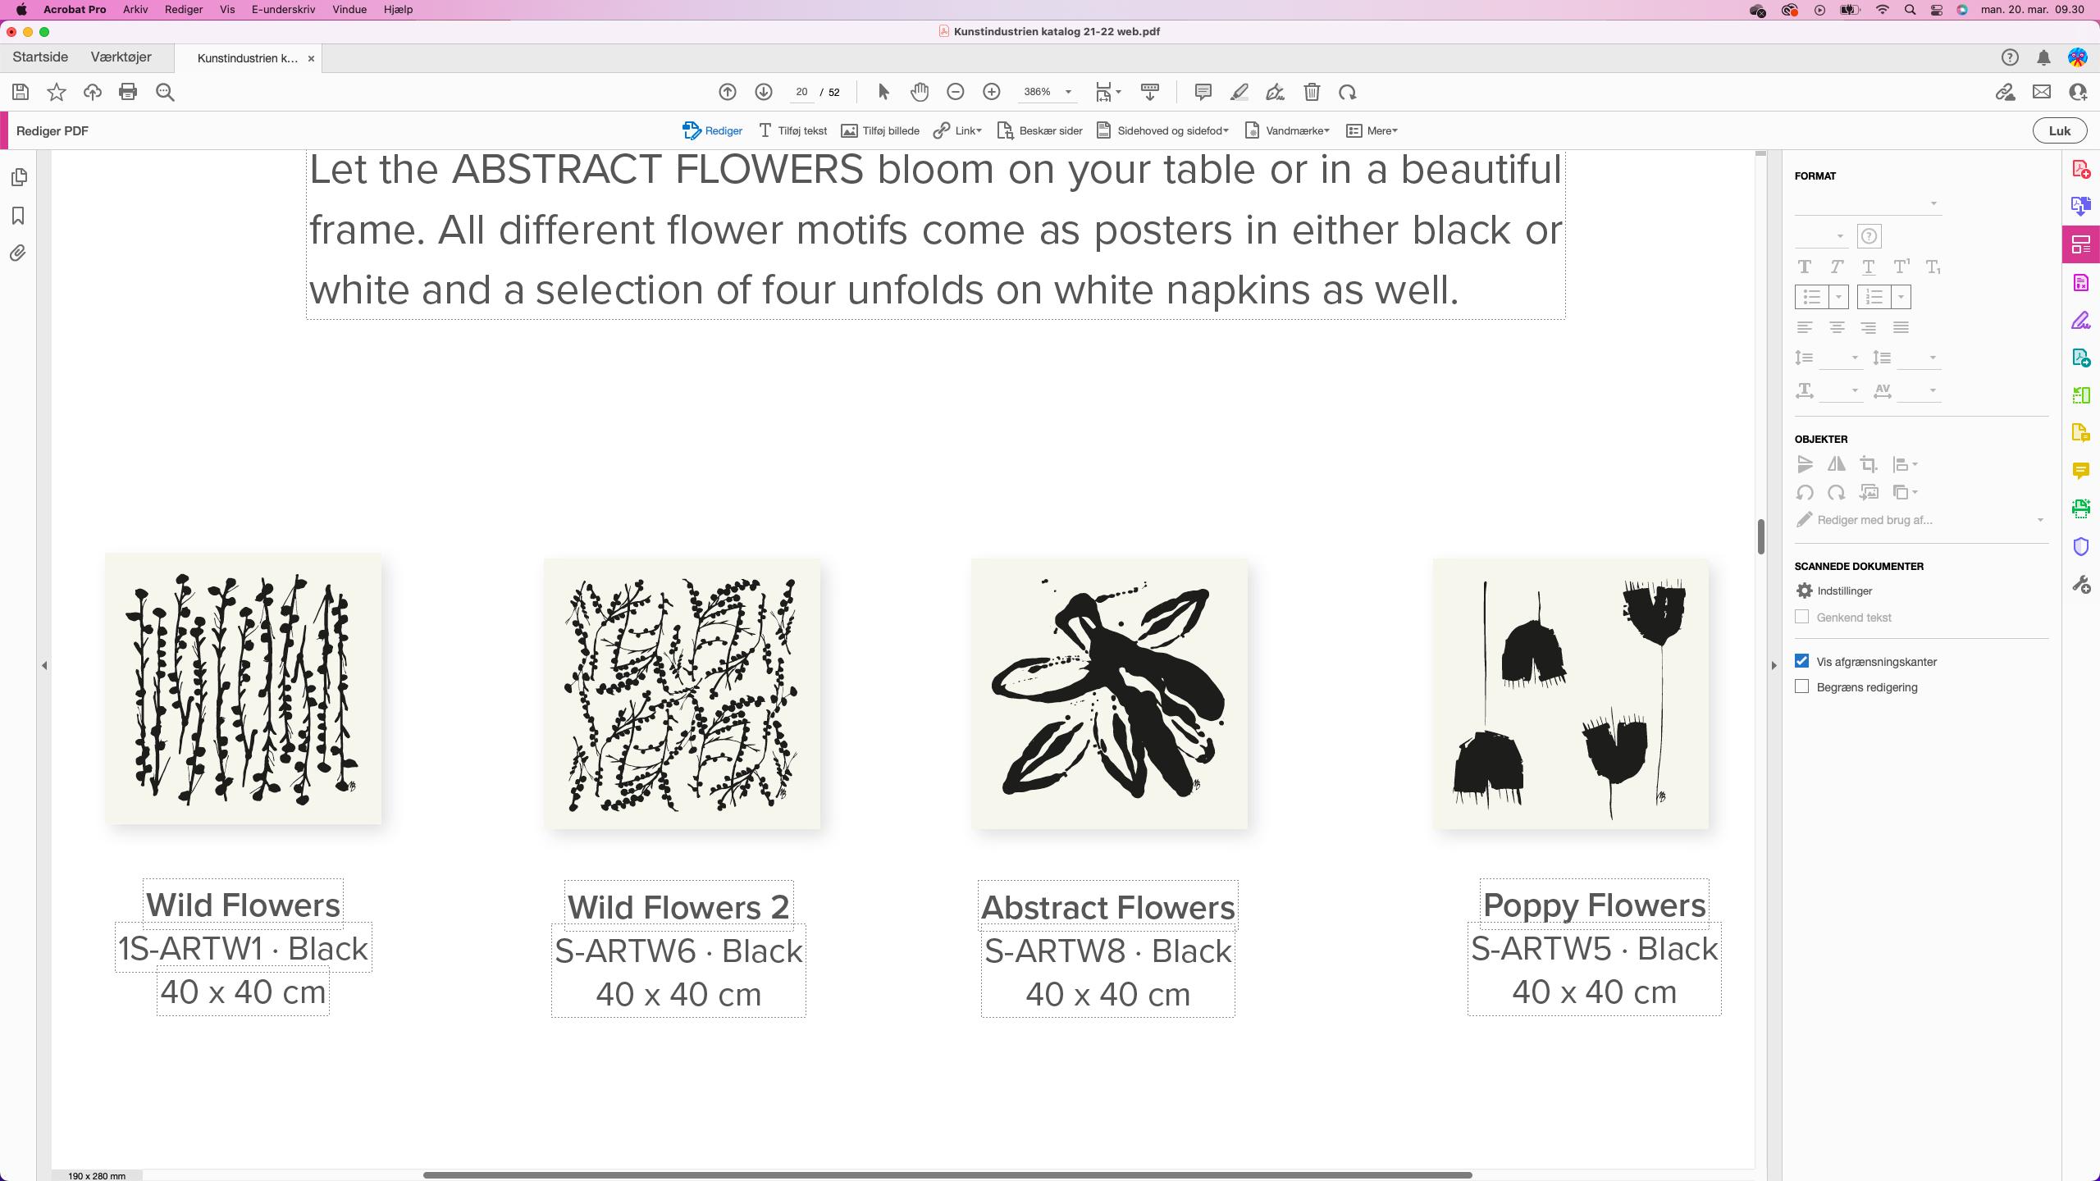Click Tilføj tekst button
The image size is (2100, 1181).
click(792, 130)
